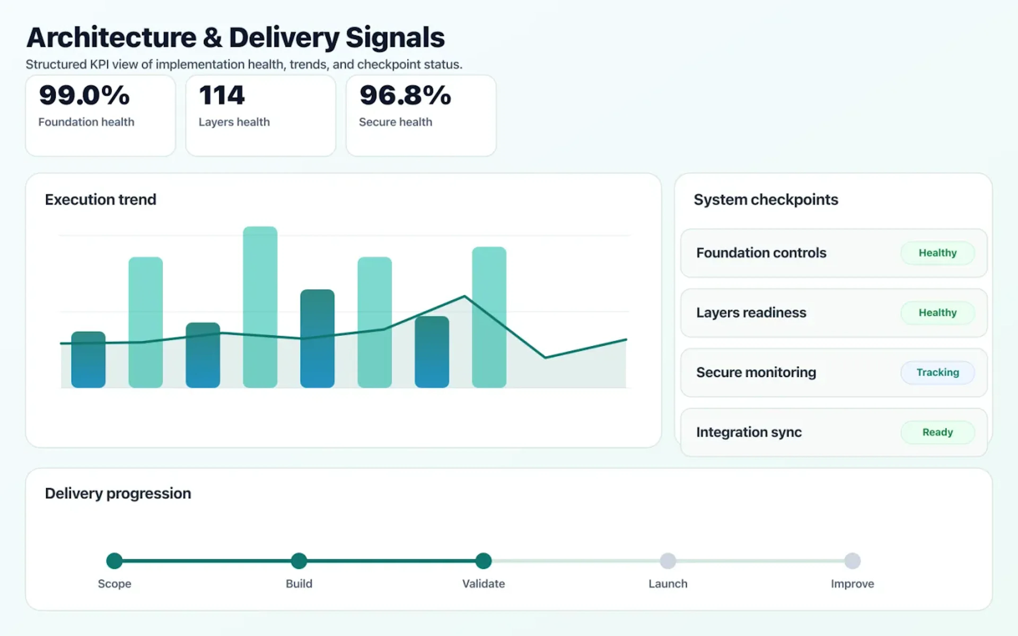Screen dimensions: 1018x636
Task: Select the Layers health KPI card
Action: (260, 114)
